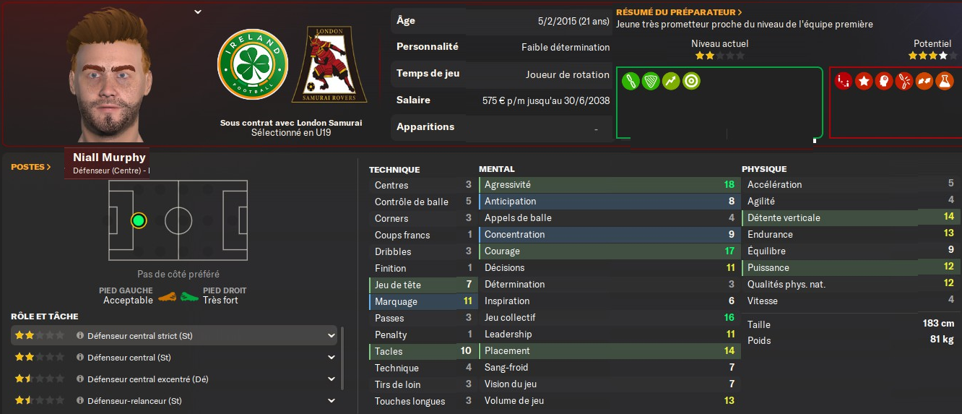Click the green rising-arrow strength icon
This screenshot has width=962, height=414.
(x=671, y=81)
